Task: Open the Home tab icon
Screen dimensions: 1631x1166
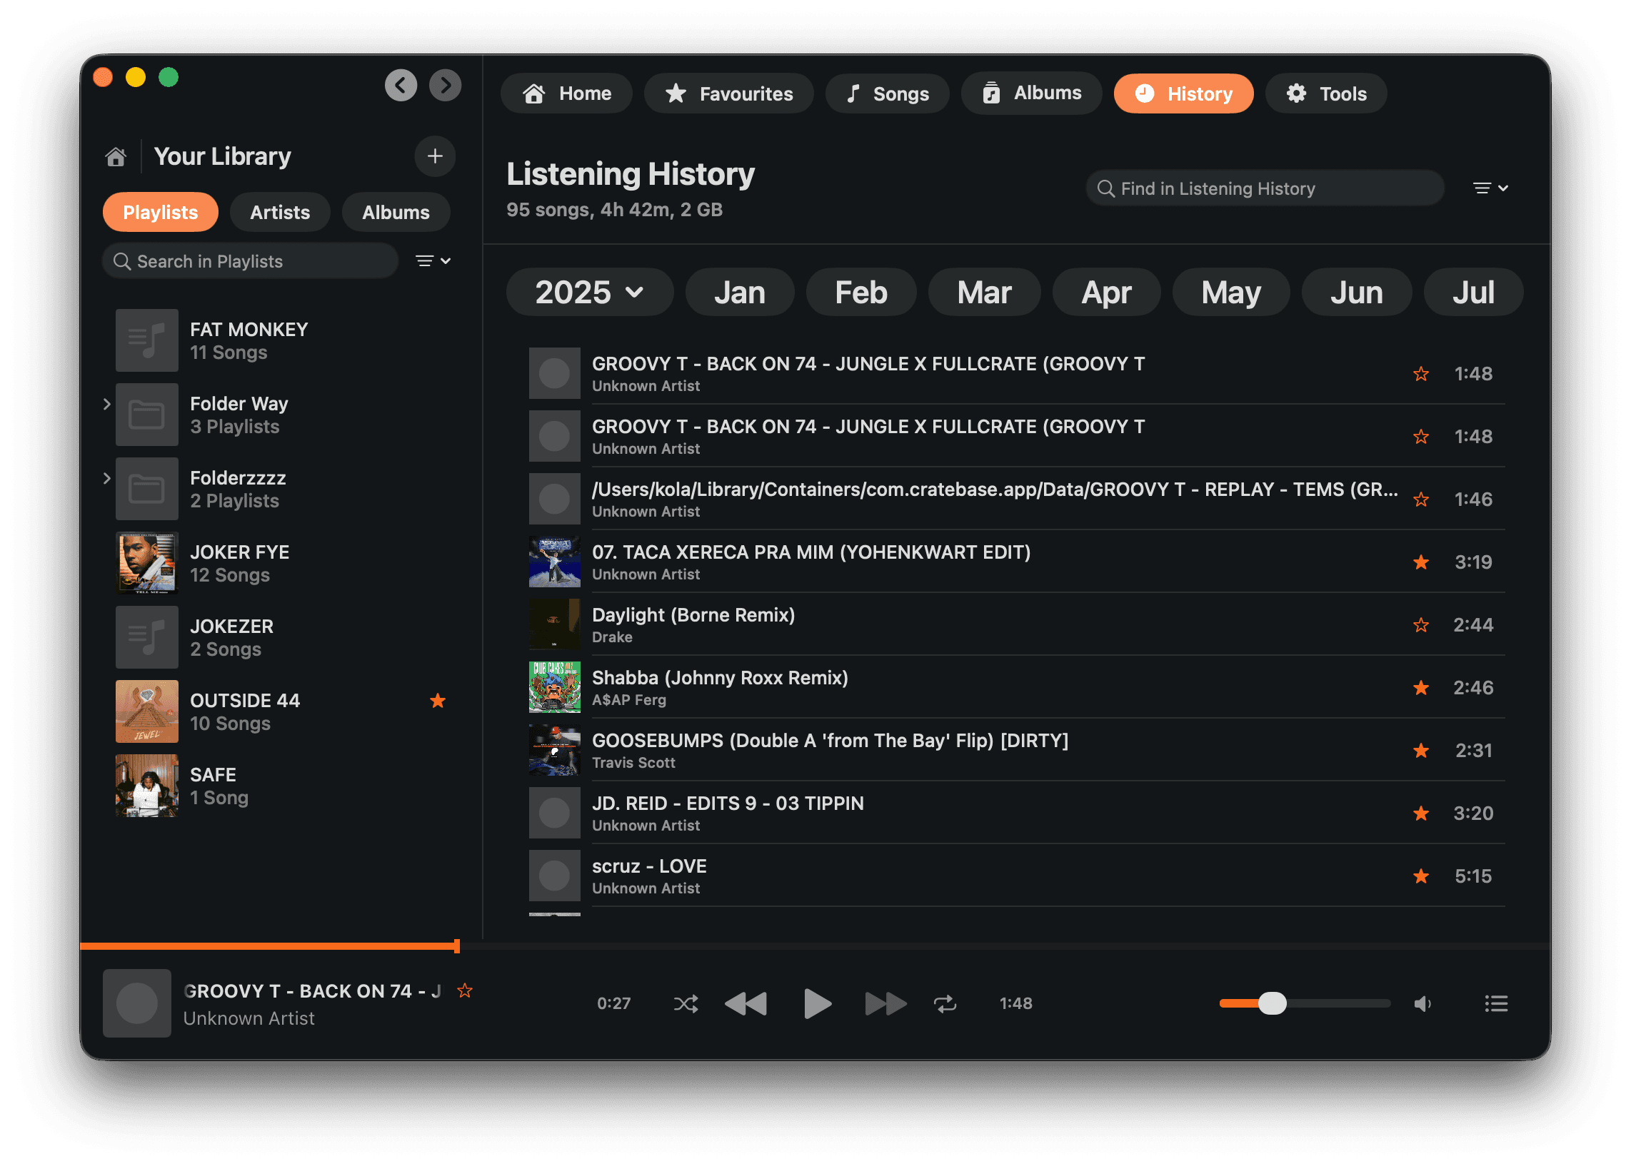Action: (533, 93)
